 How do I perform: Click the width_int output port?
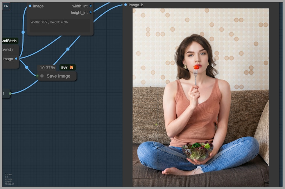[91, 6]
